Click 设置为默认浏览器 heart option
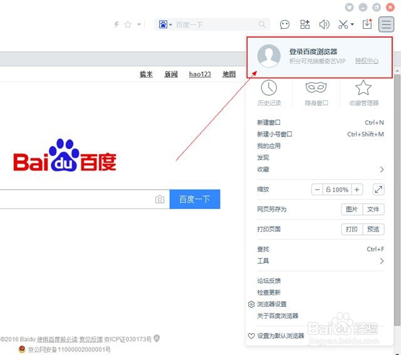 pos(276,336)
